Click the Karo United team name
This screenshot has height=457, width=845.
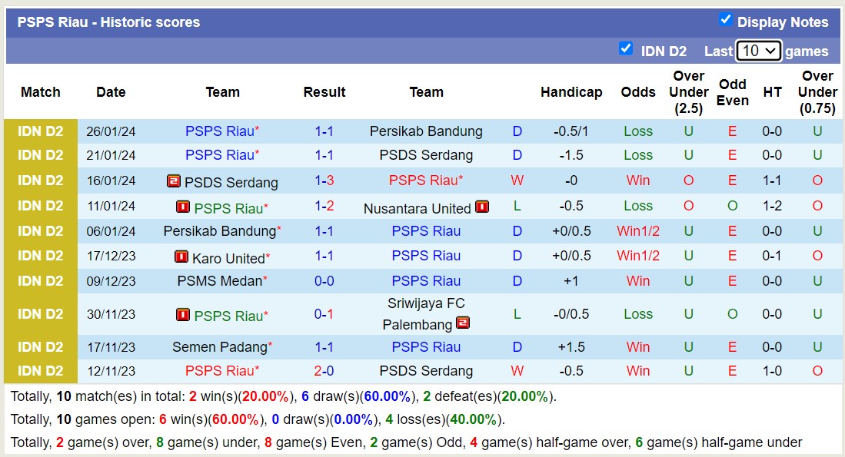(x=228, y=258)
